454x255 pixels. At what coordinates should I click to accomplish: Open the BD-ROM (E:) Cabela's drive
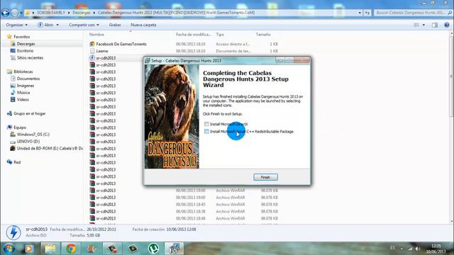click(x=50, y=148)
